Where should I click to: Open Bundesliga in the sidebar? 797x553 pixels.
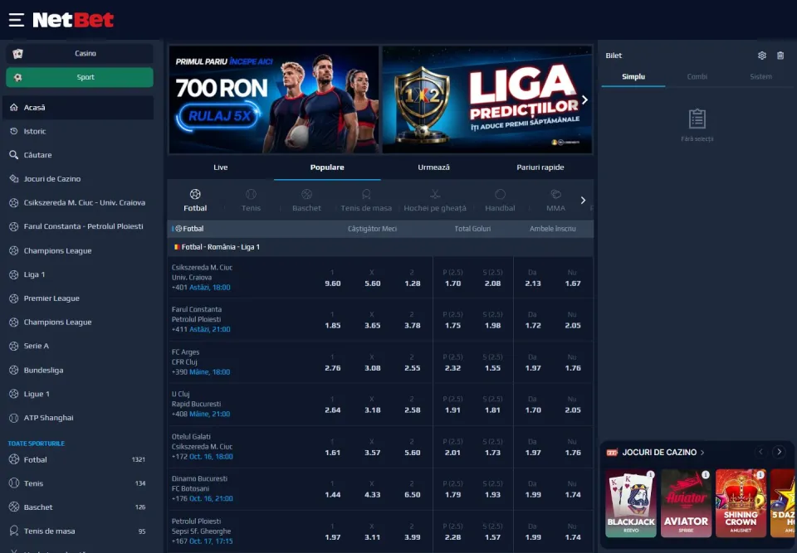click(x=78, y=371)
